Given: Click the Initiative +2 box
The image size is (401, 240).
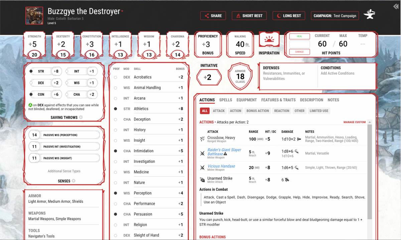Looking at the screenshot, I should click(x=209, y=77).
